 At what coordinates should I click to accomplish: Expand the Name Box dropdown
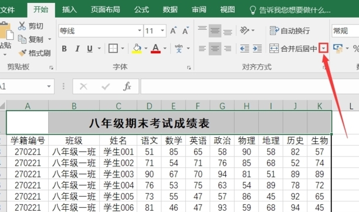coord(49,87)
